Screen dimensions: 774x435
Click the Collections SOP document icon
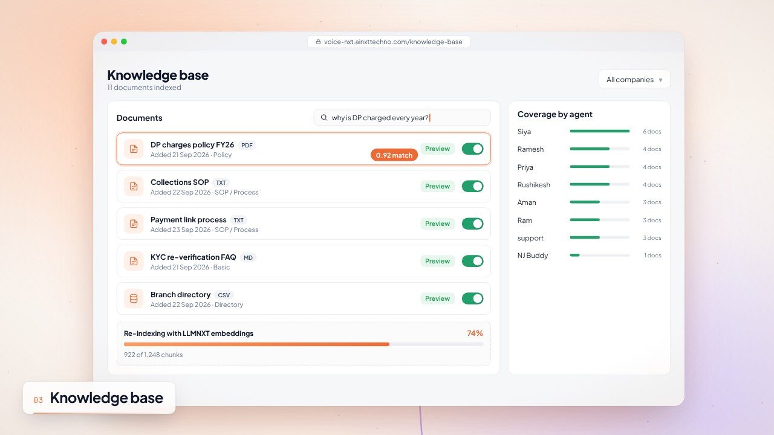click(x=134, y=186)
